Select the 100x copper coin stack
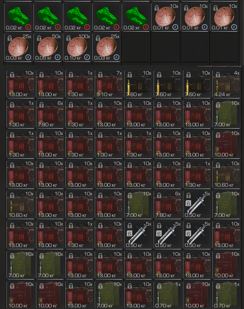Image resolution: width=244 pixels, height=309 pixels. tap(77, 47)
